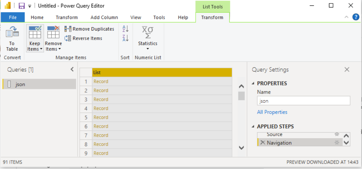362x169 pixels.
Task: Select the Source applied step
Action: (299, 135)
